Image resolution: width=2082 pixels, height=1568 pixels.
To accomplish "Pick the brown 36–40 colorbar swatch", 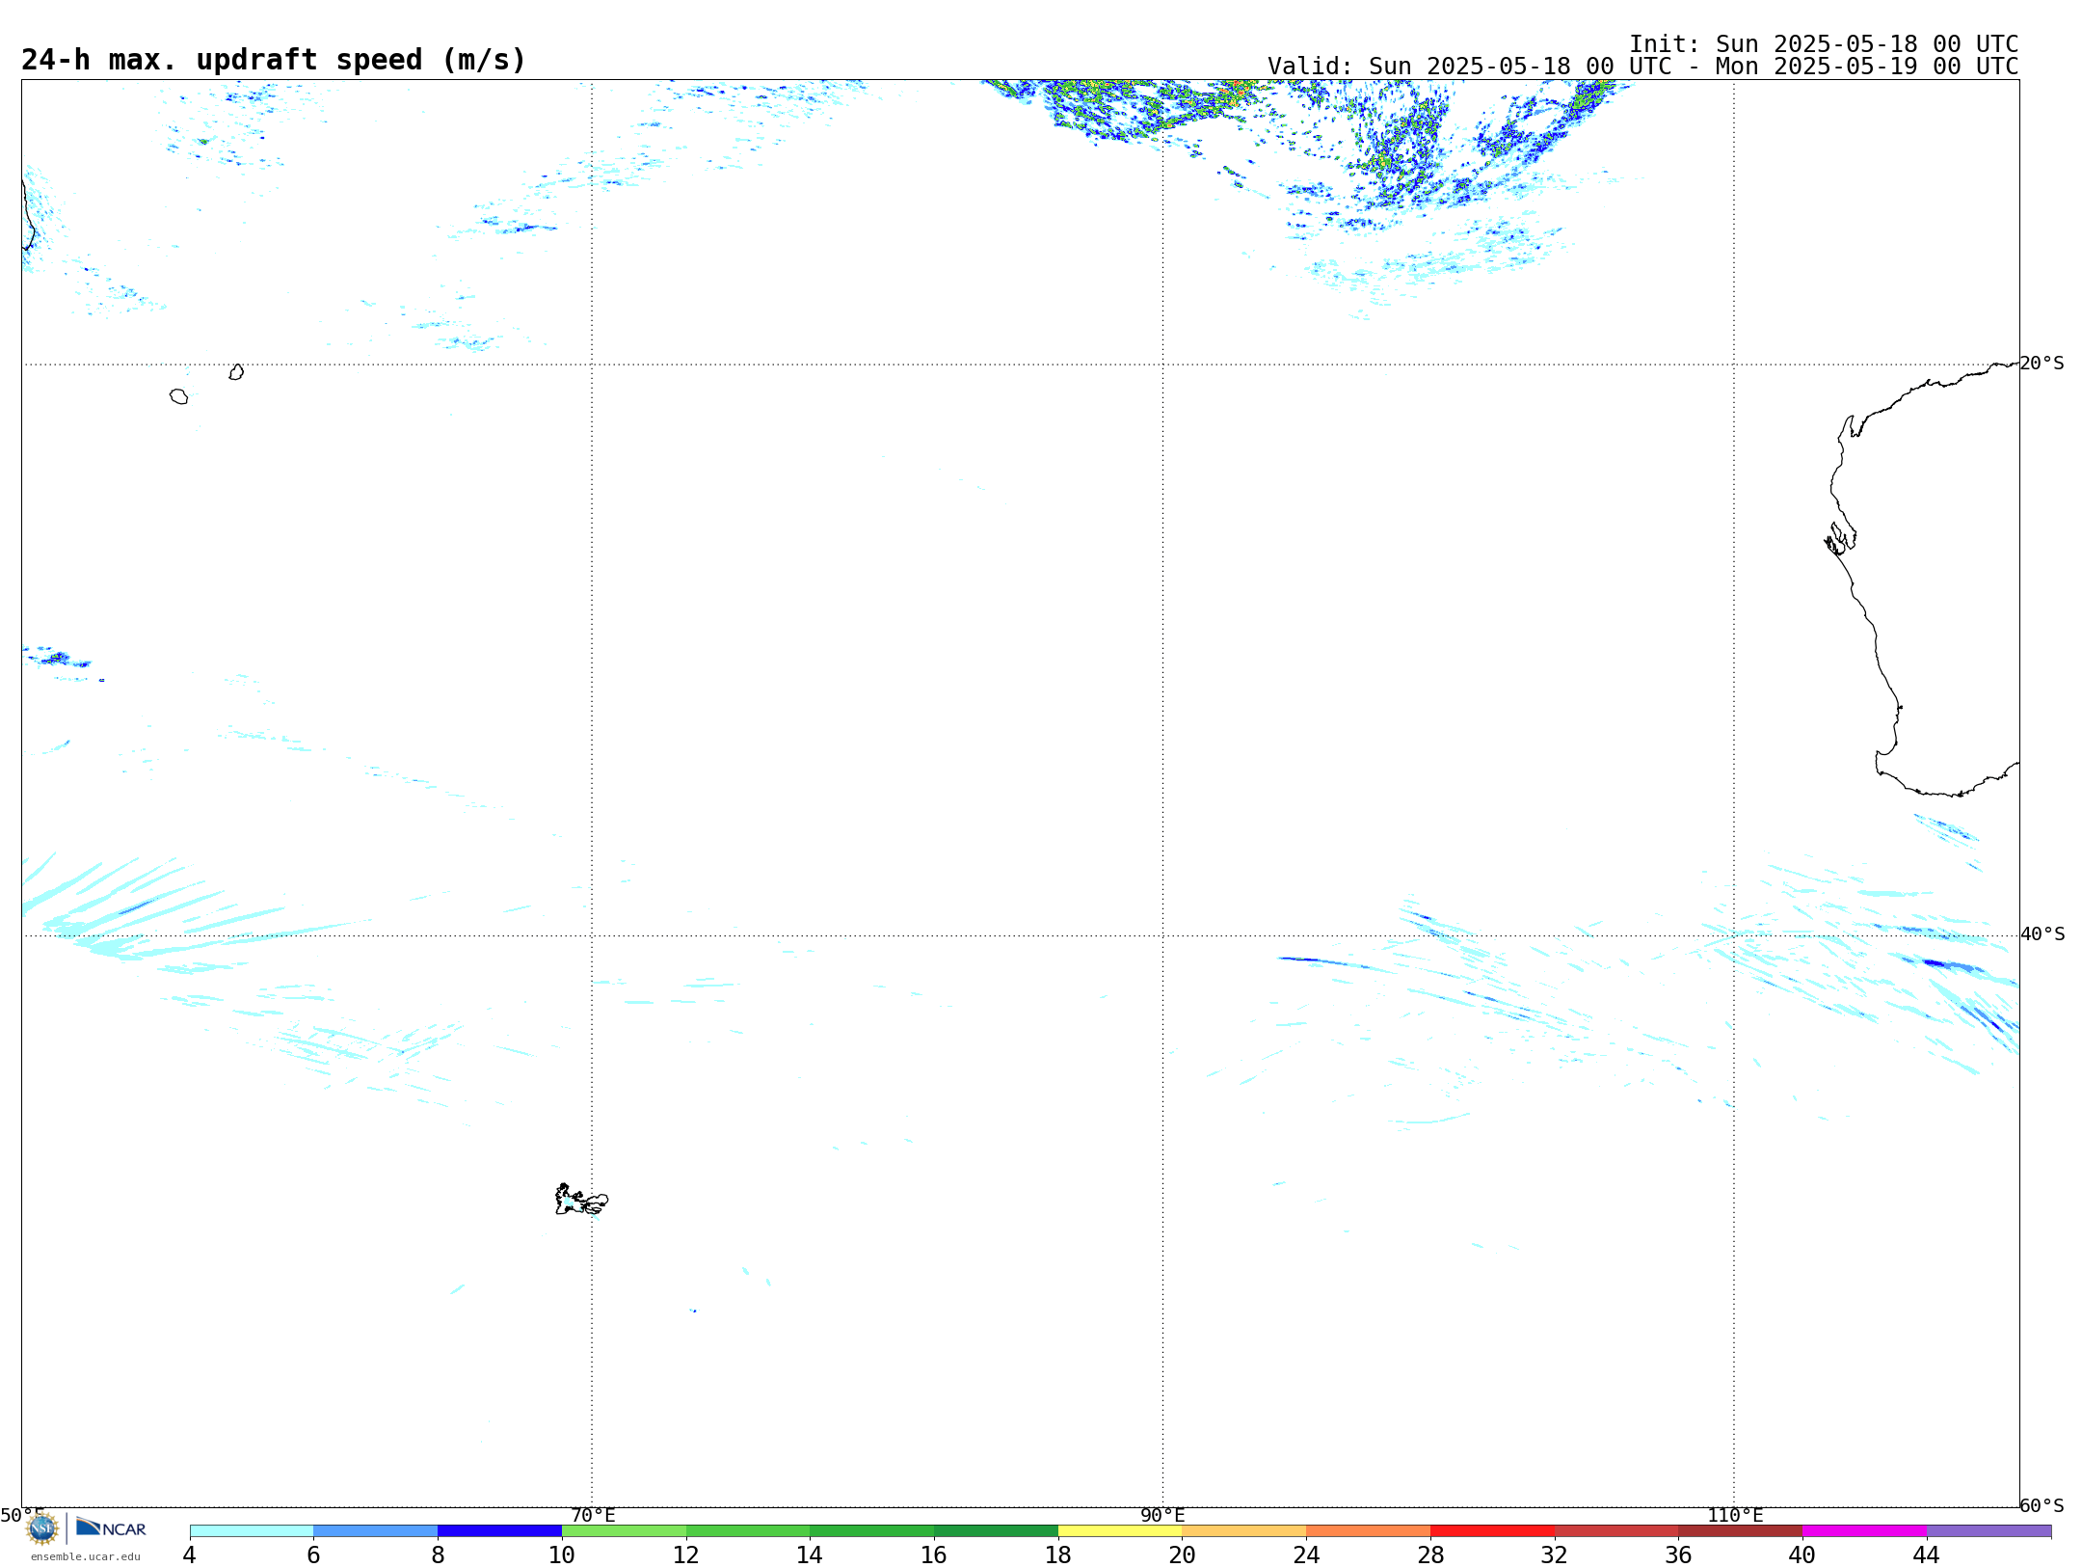I will tap(1741, 1531).
